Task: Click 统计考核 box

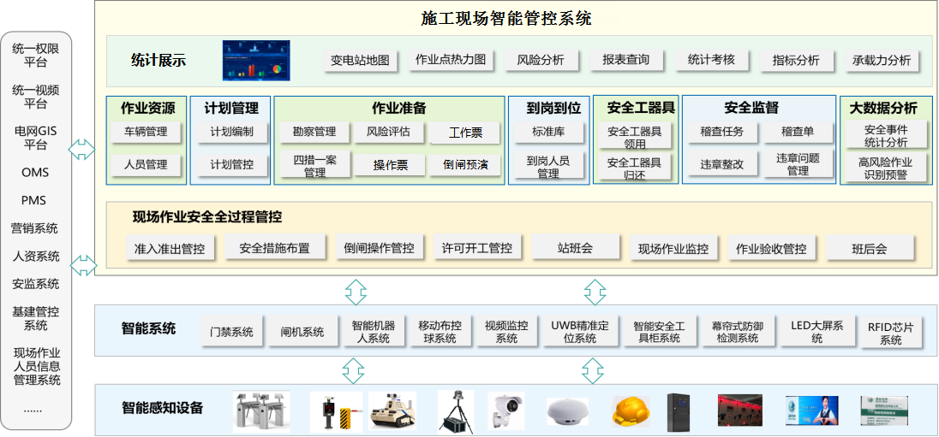Action: coord(711,60)
